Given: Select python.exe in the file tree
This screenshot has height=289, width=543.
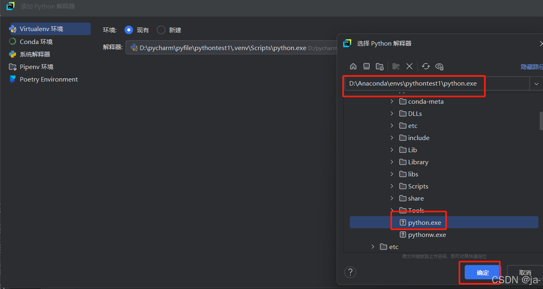Looking at the screenshot, I should coord(444,222).
